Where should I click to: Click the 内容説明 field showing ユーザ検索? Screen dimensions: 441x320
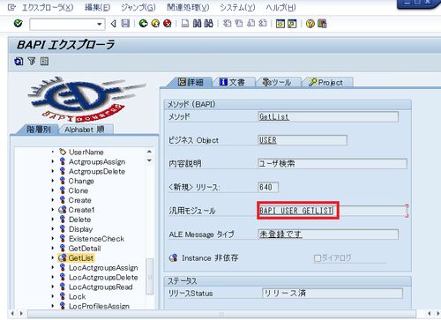(333, 163)
